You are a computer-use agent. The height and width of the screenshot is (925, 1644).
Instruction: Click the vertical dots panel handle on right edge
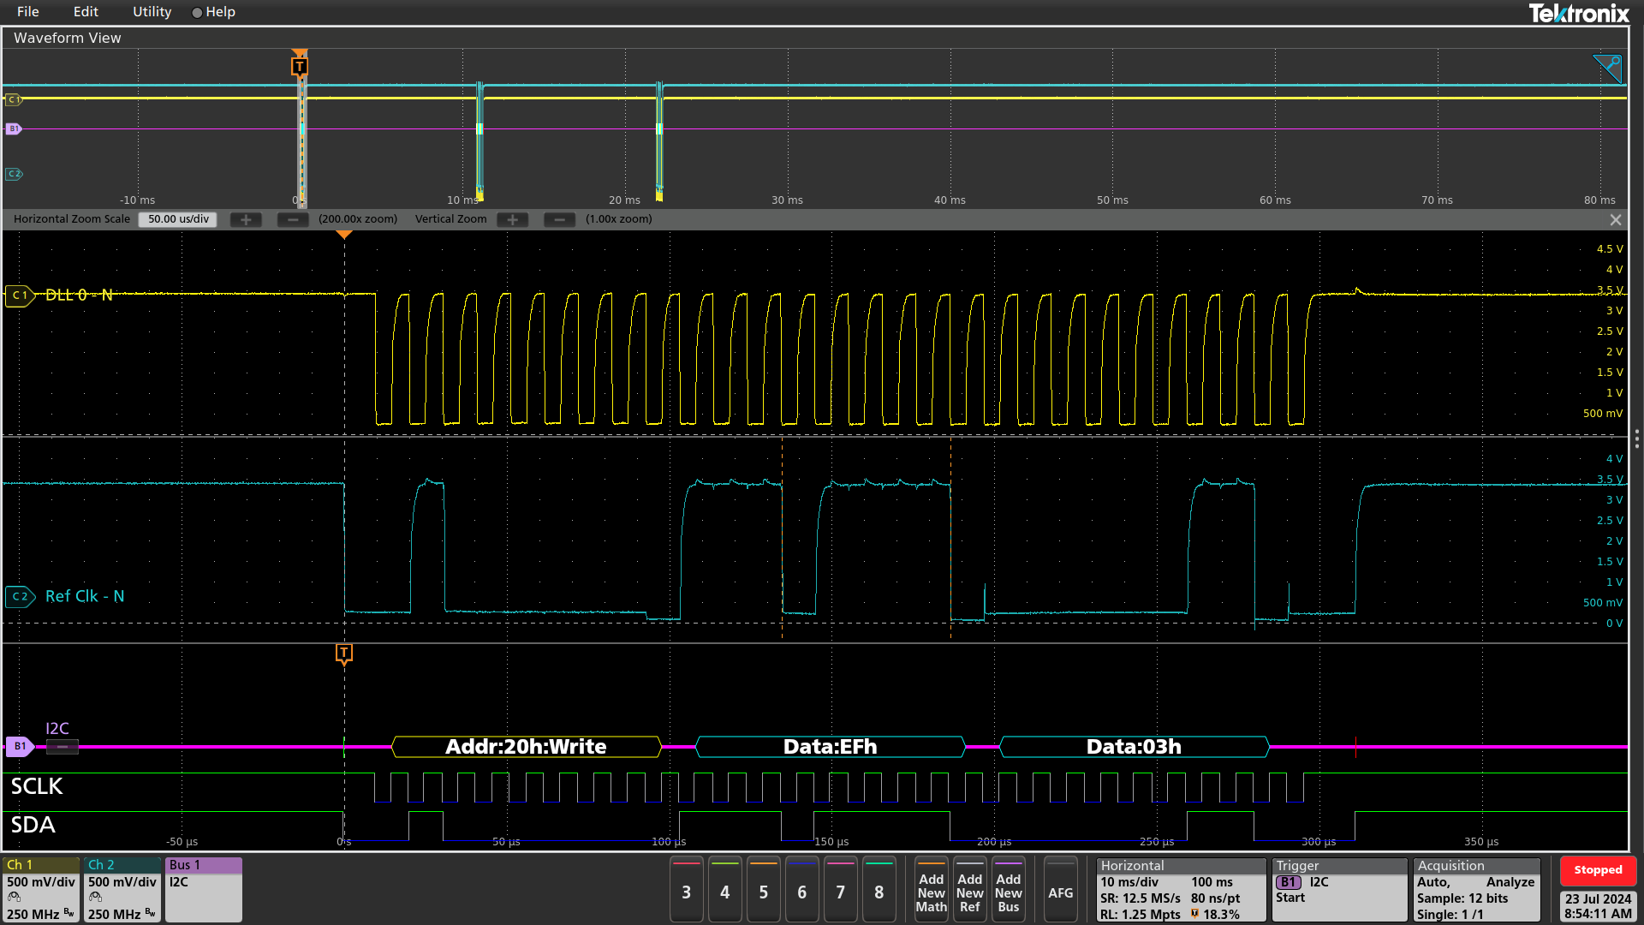tap(1637, 439)
